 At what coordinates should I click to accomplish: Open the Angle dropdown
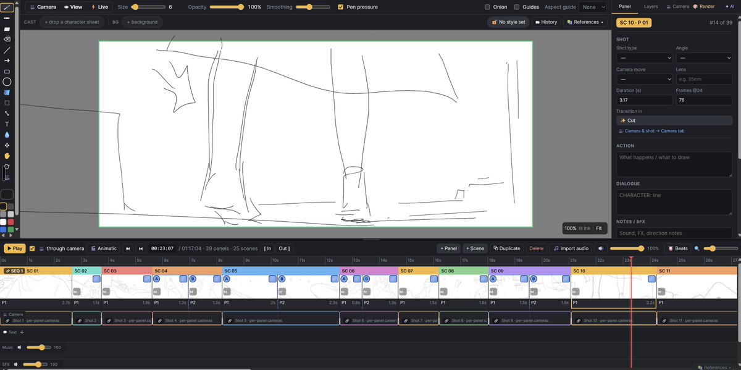click(704, 57)
